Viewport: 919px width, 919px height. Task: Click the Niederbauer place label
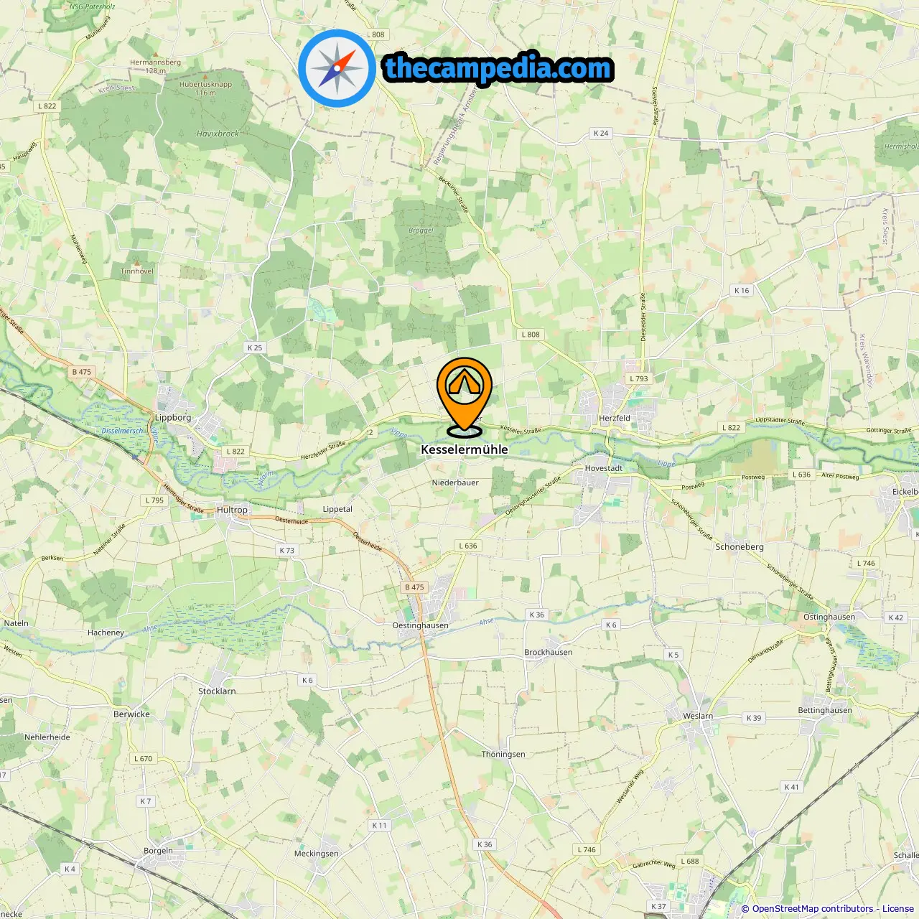pyautogui.click(x=455, y=482)
